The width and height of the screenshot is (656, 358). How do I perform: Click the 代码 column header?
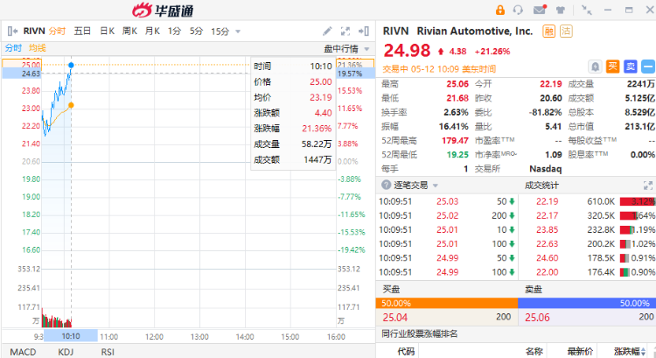tap(406, 352)
